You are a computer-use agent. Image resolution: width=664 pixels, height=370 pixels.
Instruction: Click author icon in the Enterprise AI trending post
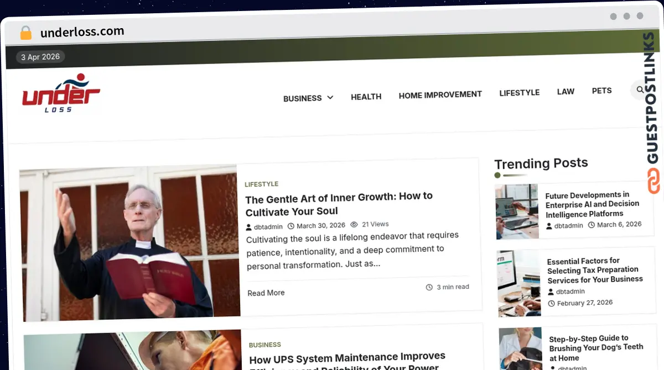point(549,226)
